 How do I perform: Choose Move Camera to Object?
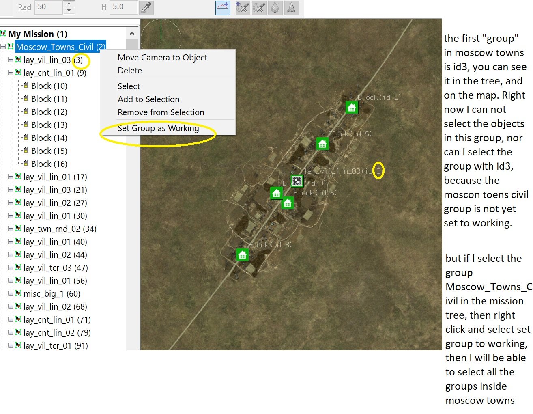pyautogui.click(x=162, y=58)
